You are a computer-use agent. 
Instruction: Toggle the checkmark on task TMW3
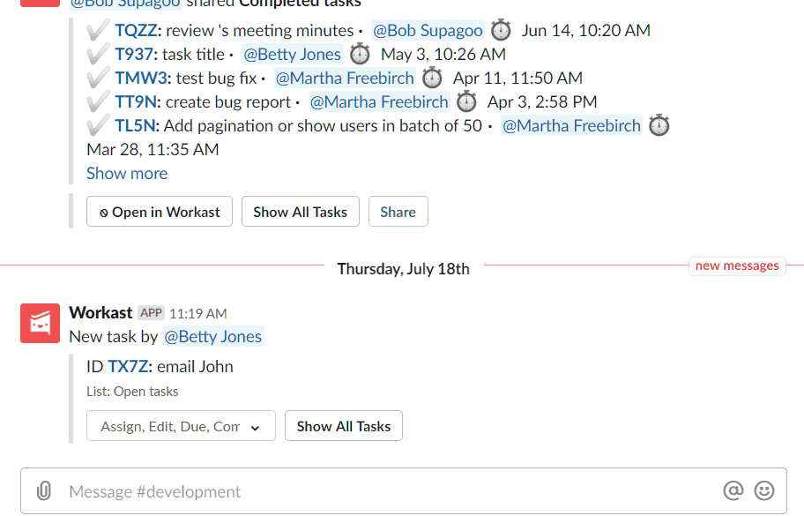[97, 78]
